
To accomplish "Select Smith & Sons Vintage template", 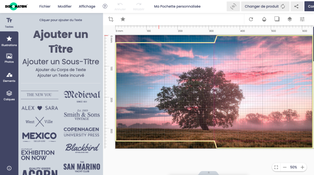I will [x=82, y=115].
